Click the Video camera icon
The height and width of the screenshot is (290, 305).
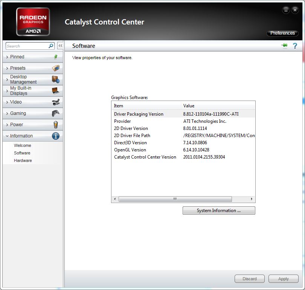pos(56,102)
